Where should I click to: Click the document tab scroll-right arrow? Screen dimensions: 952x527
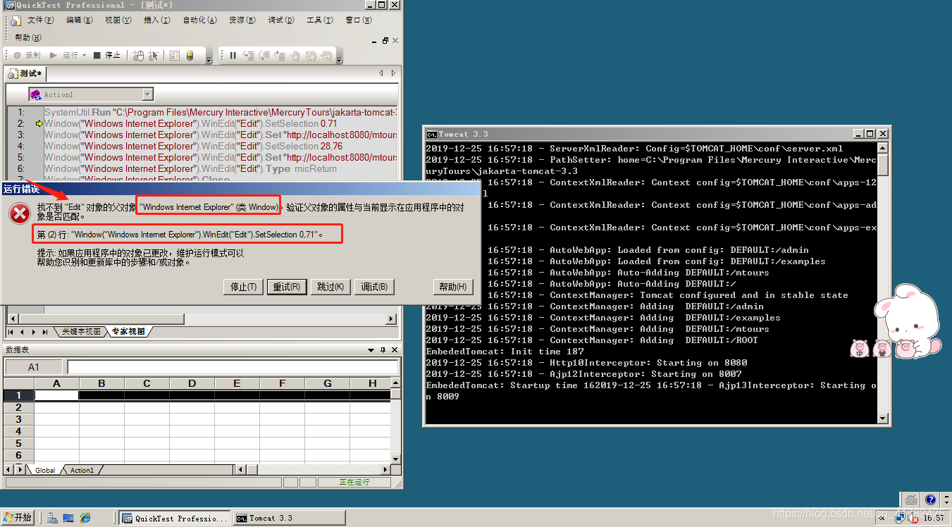[393, 73]
